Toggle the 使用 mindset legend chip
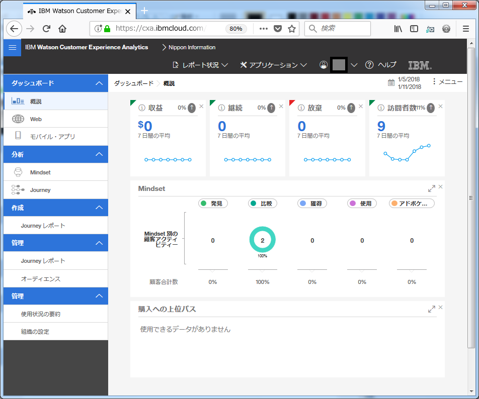This screenshot has height=399, width=479. [362, 204]
